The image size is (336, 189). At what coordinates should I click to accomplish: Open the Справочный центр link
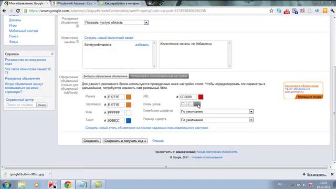[x=20, y=100]
